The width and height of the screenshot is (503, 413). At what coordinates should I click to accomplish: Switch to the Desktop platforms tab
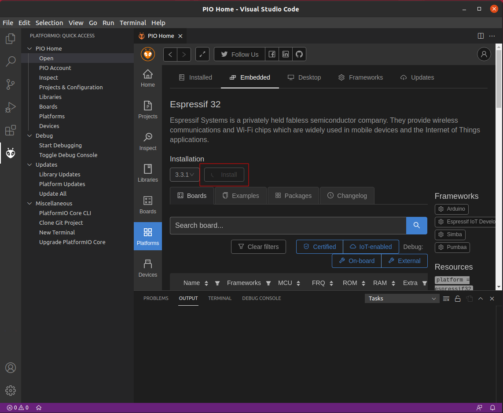(304, 77)
